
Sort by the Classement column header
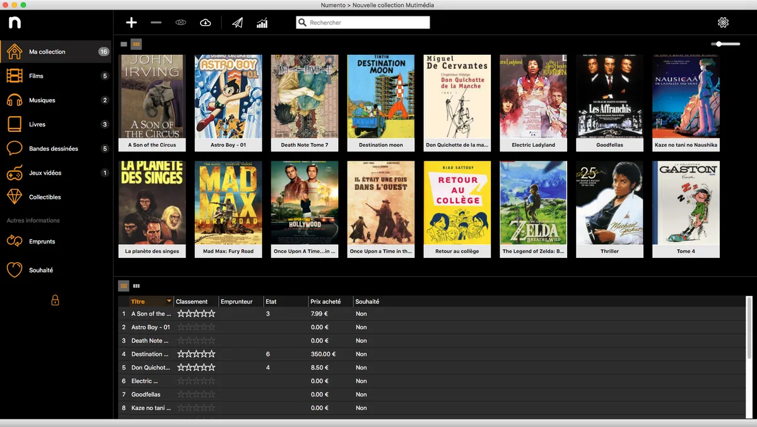(192, 301)
